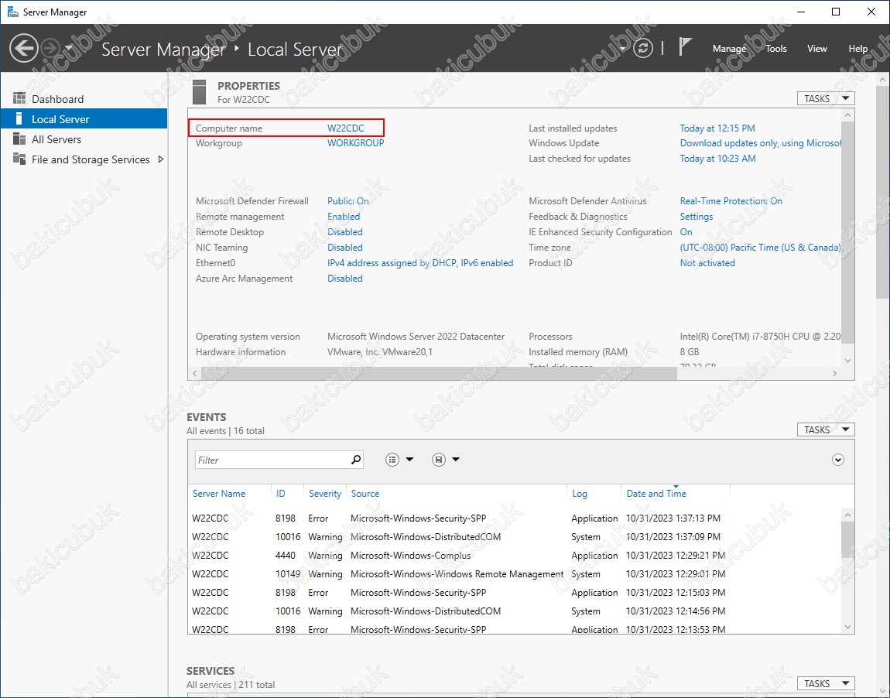Image resolution: width=890 pixels, height=698 pixels.
Task: Open the Services TASKS dropdown
Action: tap(826, 684)
